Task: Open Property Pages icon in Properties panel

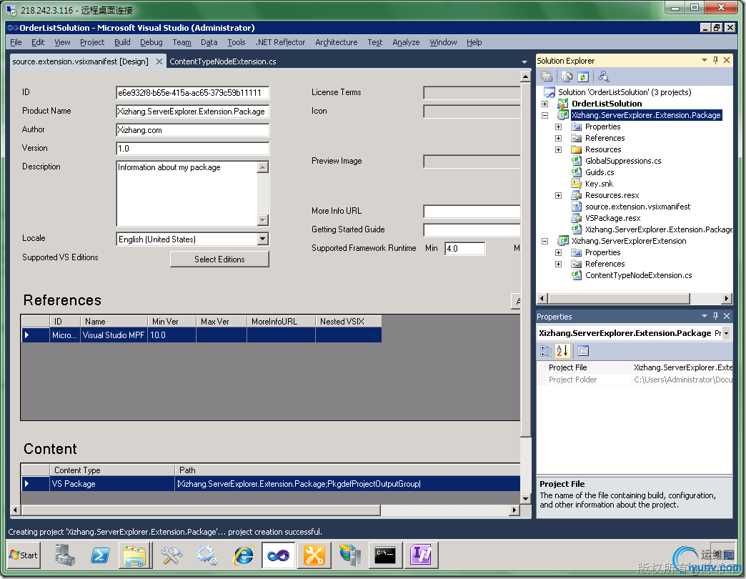Action: coord(582,350)
